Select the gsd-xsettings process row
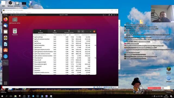This screenshot has height=98, width=174. (x=65, y=37)
